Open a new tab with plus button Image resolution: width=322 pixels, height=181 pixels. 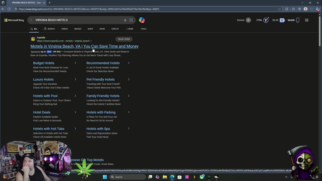(50, 3)
